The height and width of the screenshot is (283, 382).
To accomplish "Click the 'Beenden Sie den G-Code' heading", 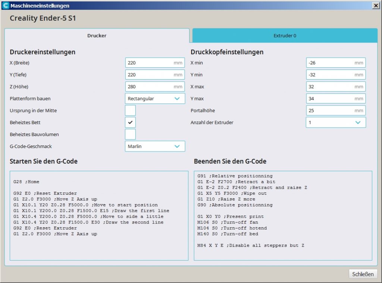I will (x=230, y=162).
